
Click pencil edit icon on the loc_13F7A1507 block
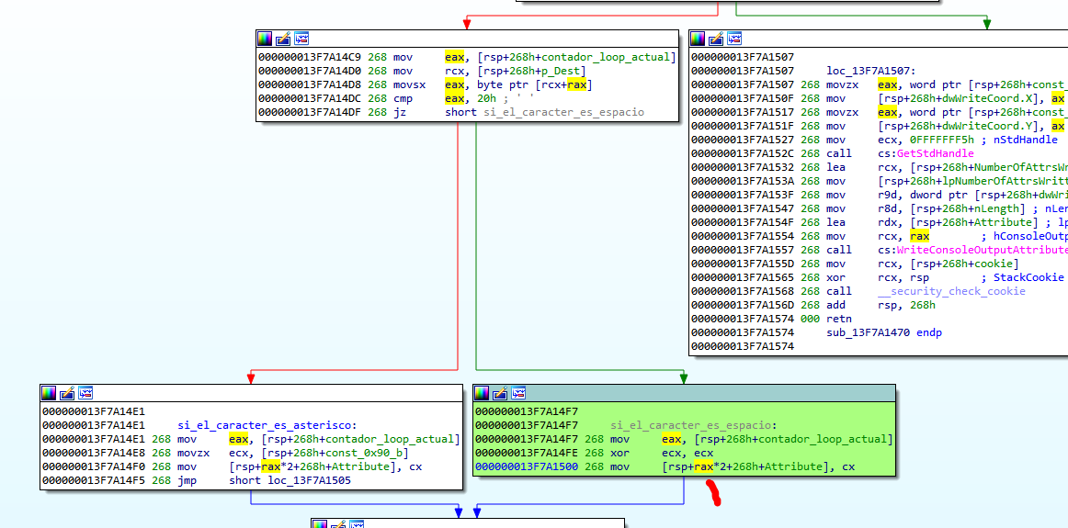pos(716,39)
